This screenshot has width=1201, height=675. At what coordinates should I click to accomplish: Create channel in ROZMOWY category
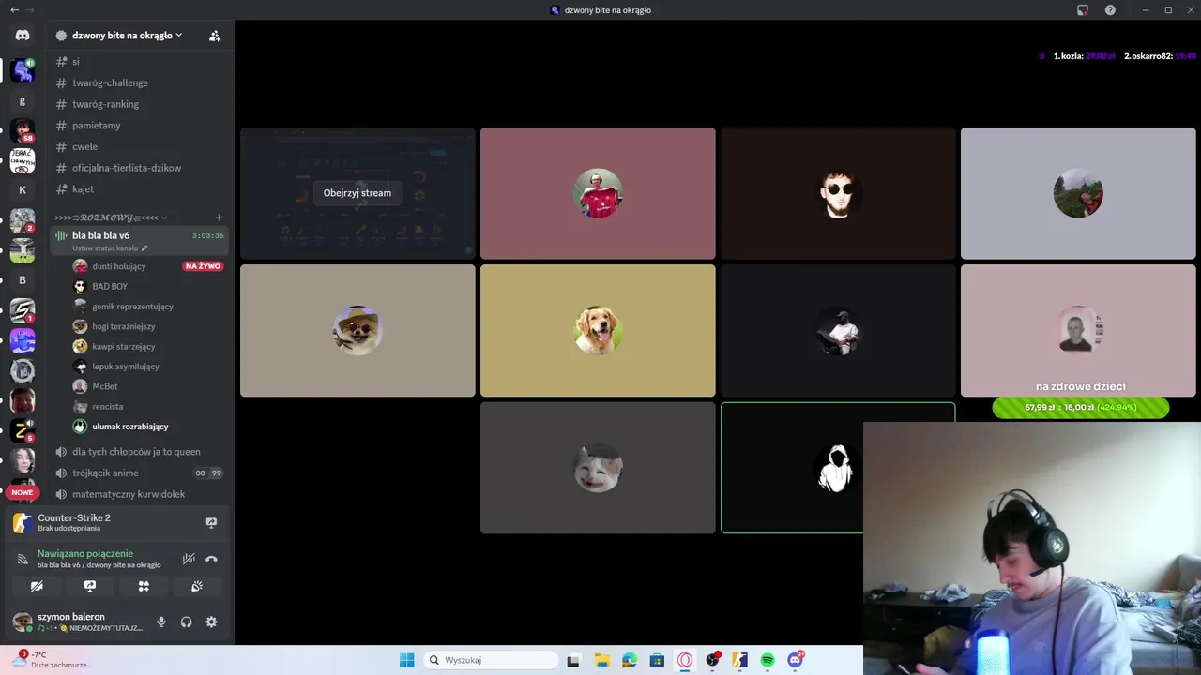(219, 217)
